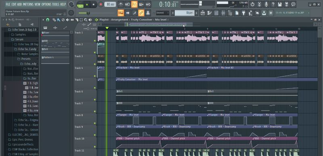Screen dimensions: 323x156
Task: Click the undo history button
Action: click(x=252, y=4)
